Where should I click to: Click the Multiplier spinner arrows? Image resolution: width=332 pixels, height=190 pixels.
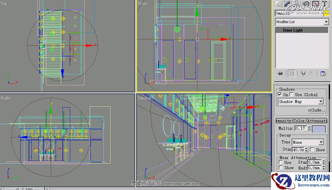[x=309, y=128]
